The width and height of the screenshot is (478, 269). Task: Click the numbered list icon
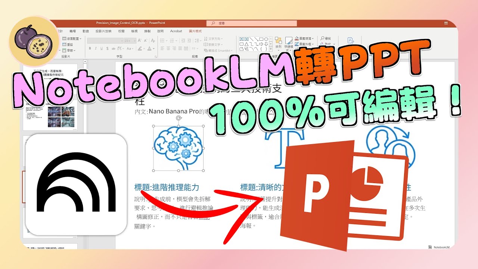click(172, 41)
